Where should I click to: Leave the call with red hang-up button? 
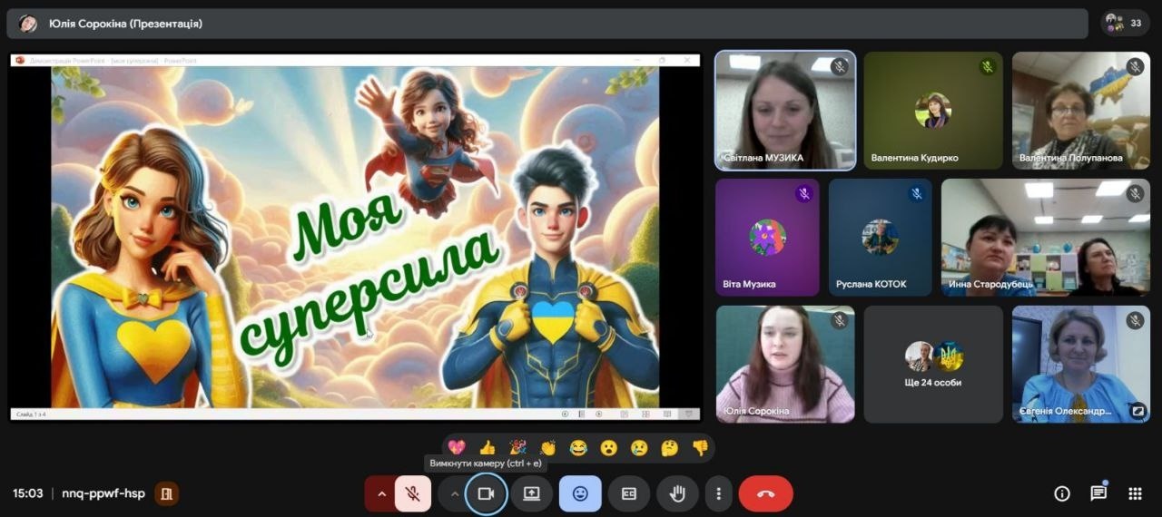click(765, 493)
